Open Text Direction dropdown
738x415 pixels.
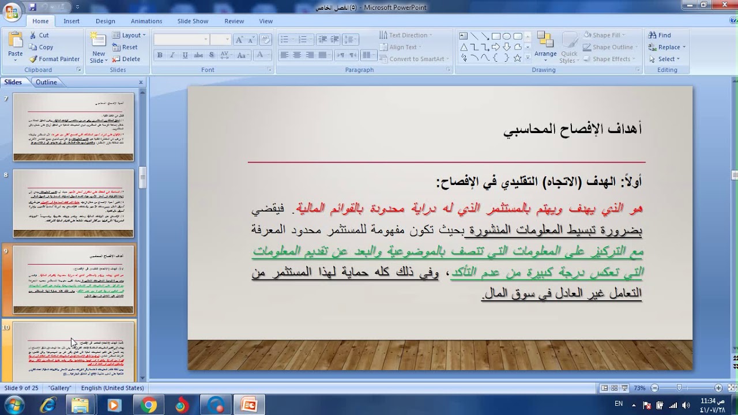[406, 35]
